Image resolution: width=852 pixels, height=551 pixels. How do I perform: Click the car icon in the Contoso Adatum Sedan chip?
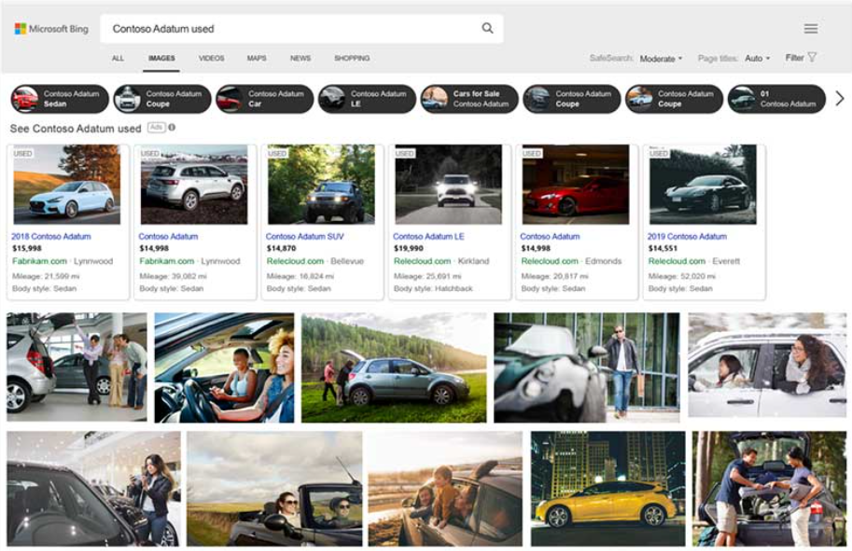tap(28, 97)
